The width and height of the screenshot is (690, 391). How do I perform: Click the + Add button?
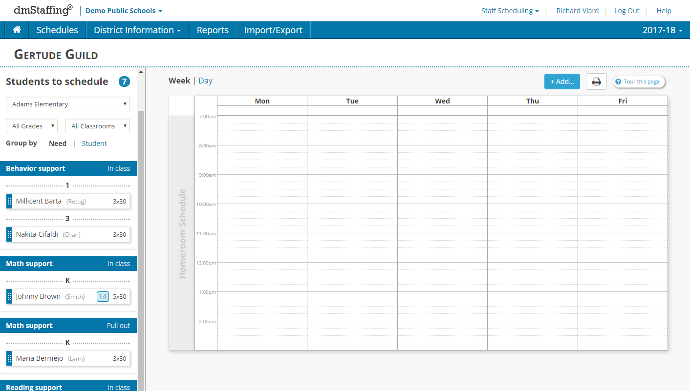(x=562, y=82)
